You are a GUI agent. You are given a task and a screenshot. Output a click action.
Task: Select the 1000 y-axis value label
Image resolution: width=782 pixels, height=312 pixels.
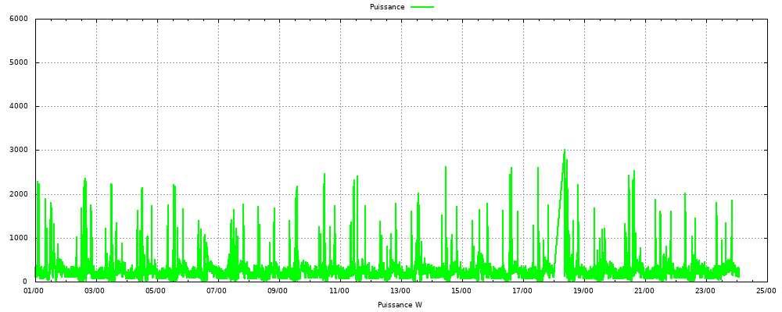[x=18, y=238]
